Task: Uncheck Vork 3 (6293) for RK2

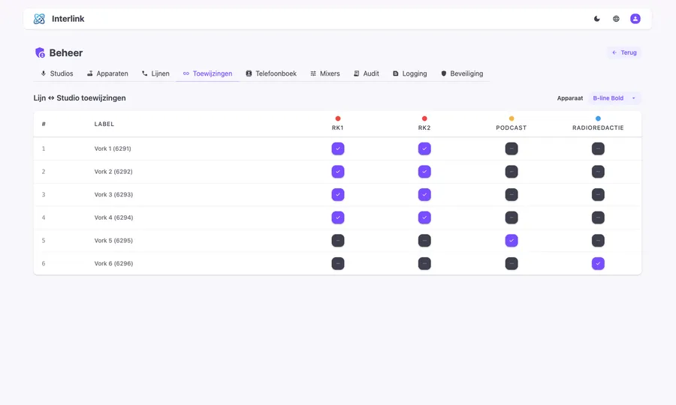Action: pos(424,194)
